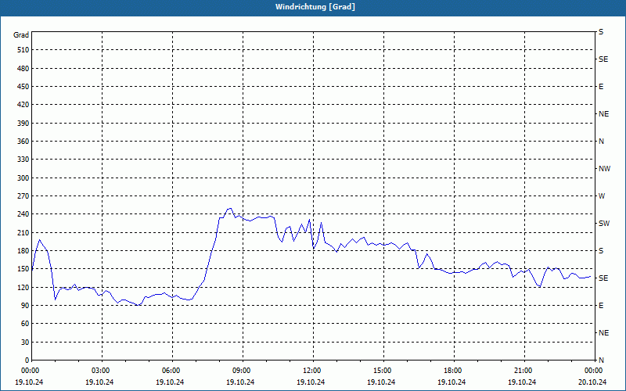Select the 390 y-axis value
Viewport: 626px width, 391px height.
click(x=23, y=123)
